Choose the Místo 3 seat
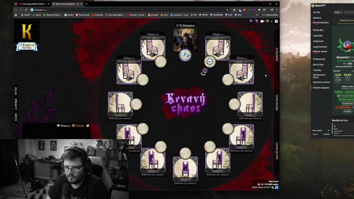354x199 pixels. pyautogui.click(x=241, y=71)
